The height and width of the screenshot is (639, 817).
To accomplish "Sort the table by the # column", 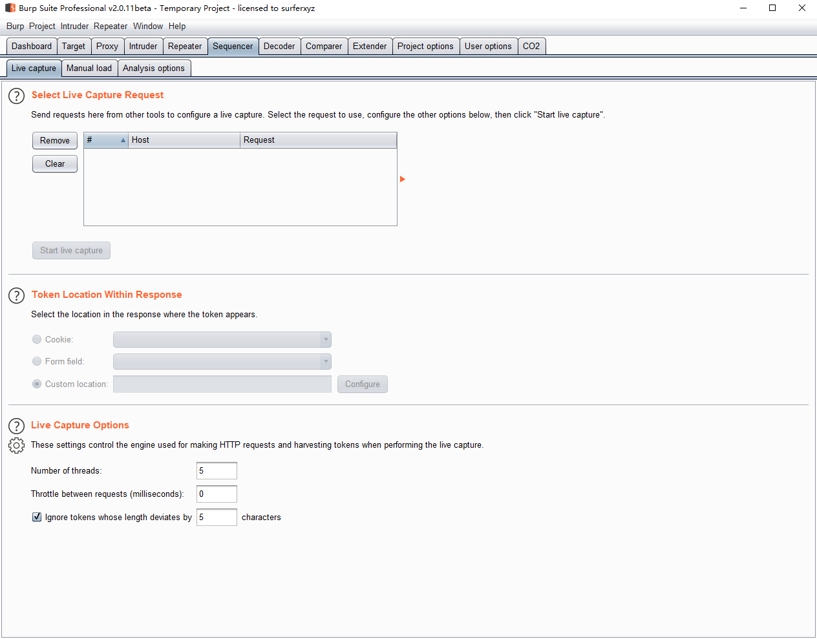I will (x=106, y=140).
